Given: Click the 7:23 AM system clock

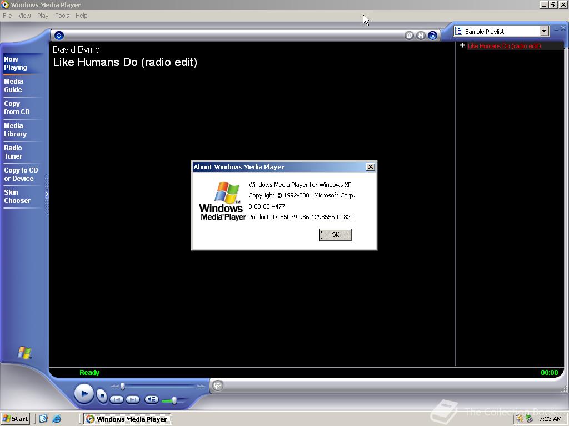Looking at the screenshot, I should click(x=550, y=419).
